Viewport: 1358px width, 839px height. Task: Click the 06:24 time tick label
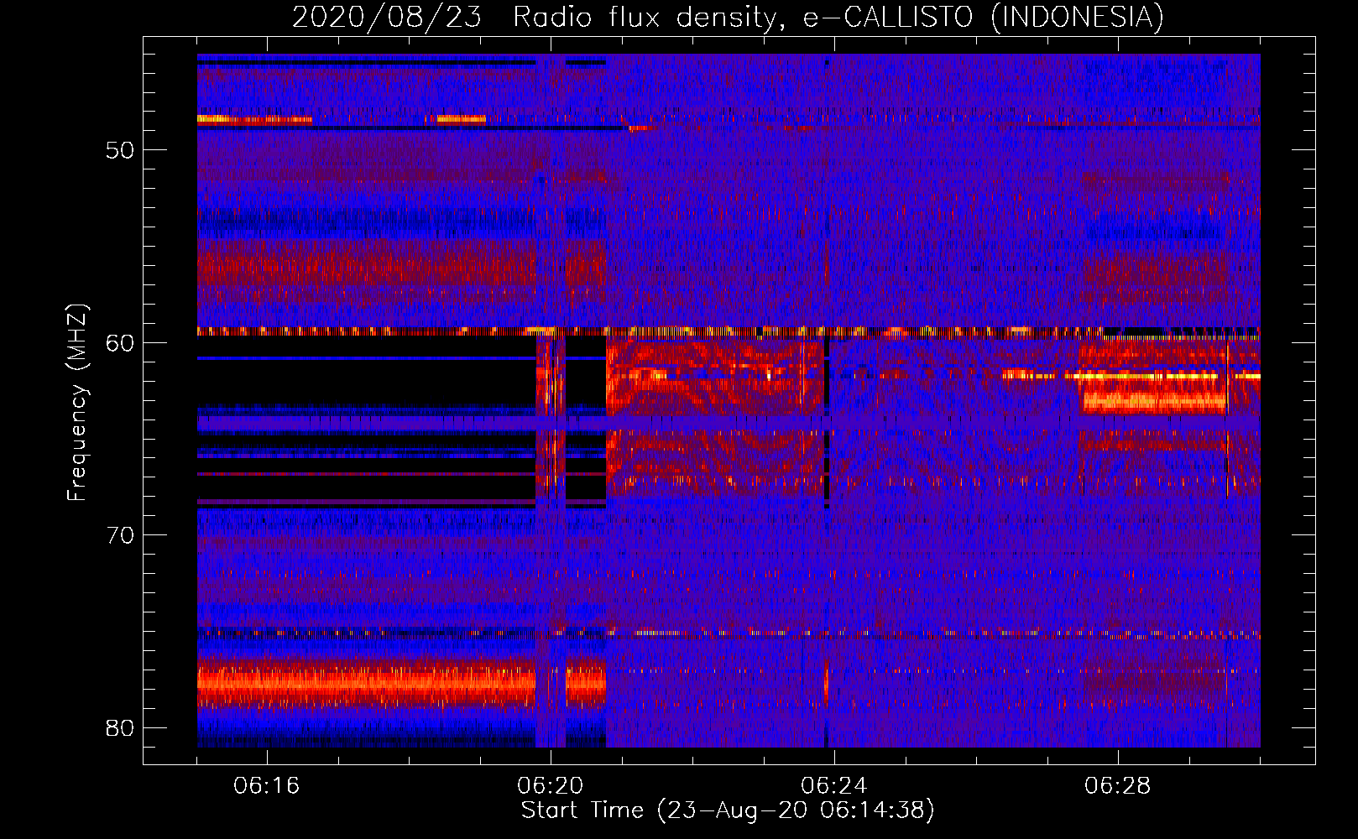[833, 786]
